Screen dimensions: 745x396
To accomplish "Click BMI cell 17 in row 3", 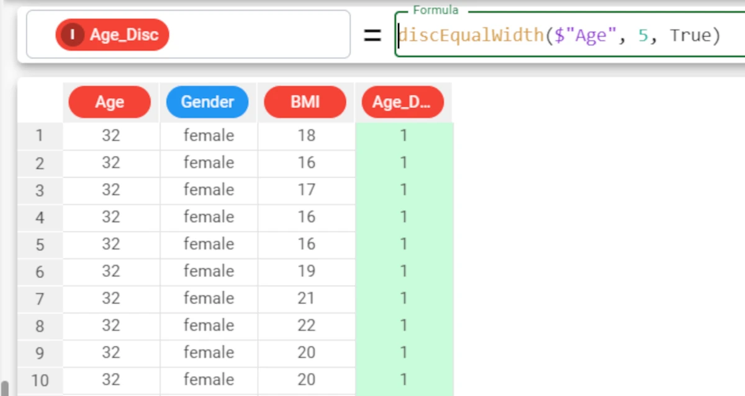I will click(306, 190).
